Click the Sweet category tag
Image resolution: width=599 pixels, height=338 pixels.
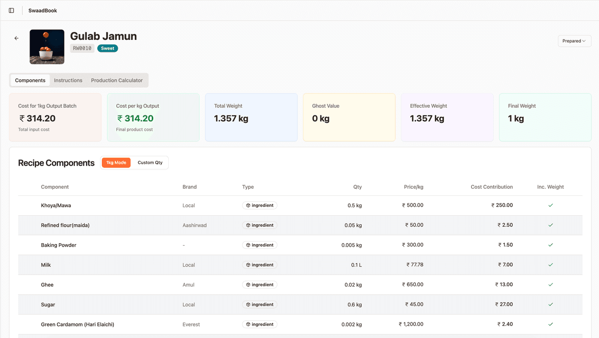108,48
